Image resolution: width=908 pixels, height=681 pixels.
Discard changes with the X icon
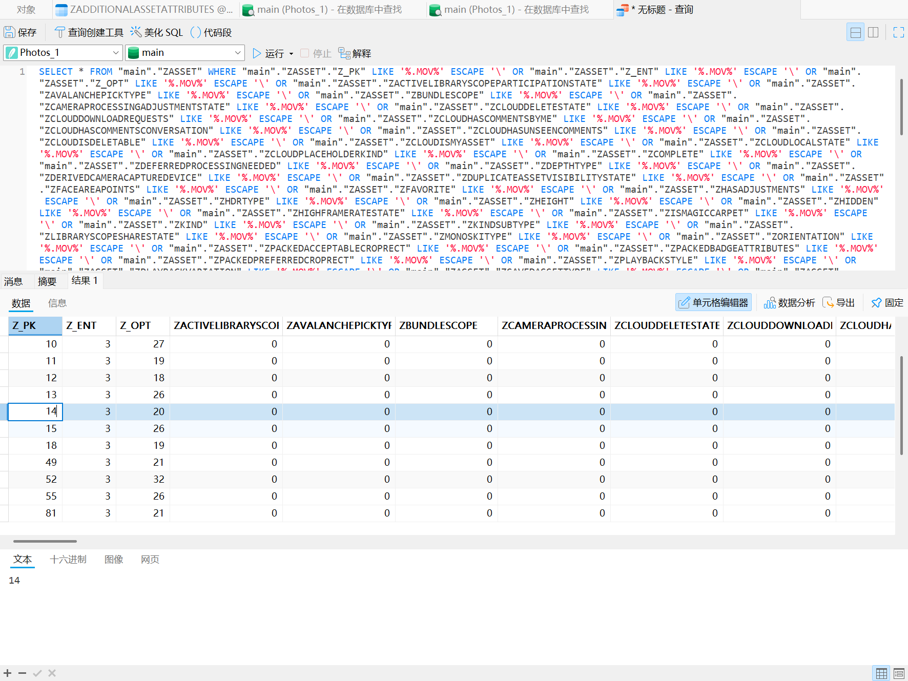52,673
